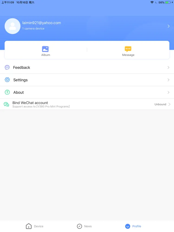Image resolution: width=174 pixels, height=232 pixels.
Task: Select the Profile tab label
Action: (137, 226)
